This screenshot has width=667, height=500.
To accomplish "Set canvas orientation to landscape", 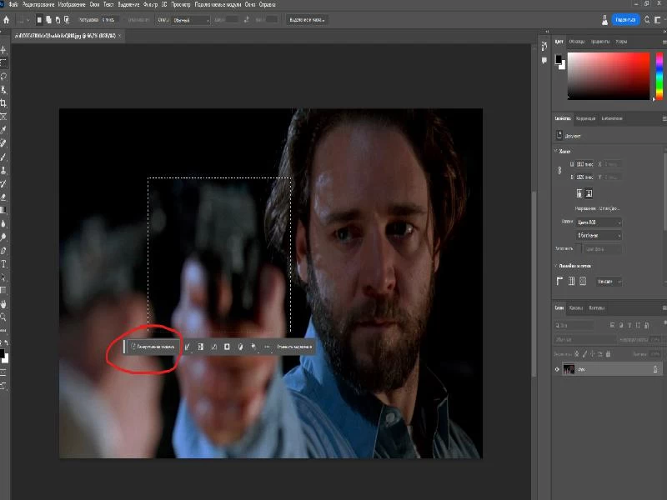I will click(589, 193).
